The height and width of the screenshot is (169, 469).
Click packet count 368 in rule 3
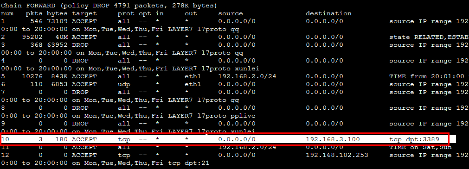click(x=37, y=45)
